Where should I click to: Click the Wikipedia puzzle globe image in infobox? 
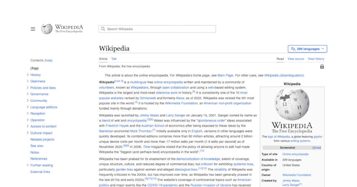tap(292, 104)
